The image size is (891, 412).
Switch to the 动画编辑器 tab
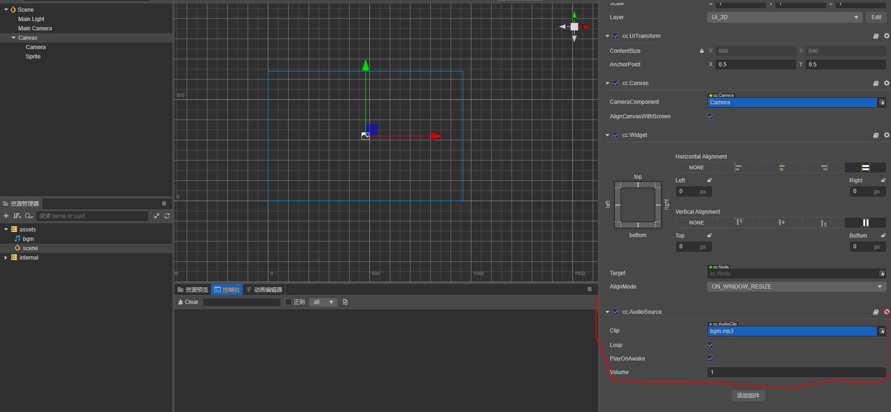pos(264,289)
